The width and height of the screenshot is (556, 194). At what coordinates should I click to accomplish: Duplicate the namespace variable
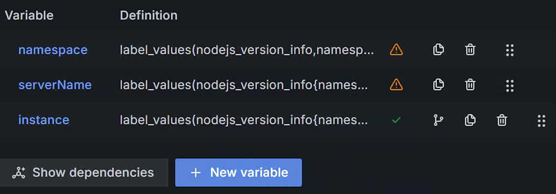439,50
